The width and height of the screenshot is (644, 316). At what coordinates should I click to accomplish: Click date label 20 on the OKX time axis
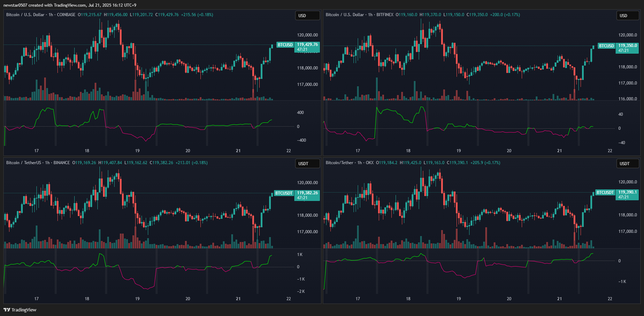(509, 299)
